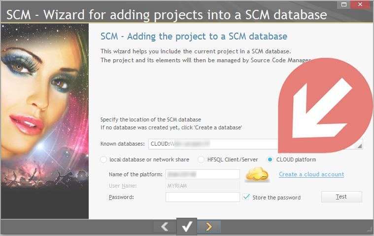The height and width of the screenshot is (236, 374).
Task: Focus the Name of the platform field
Action: coord(203,174)
